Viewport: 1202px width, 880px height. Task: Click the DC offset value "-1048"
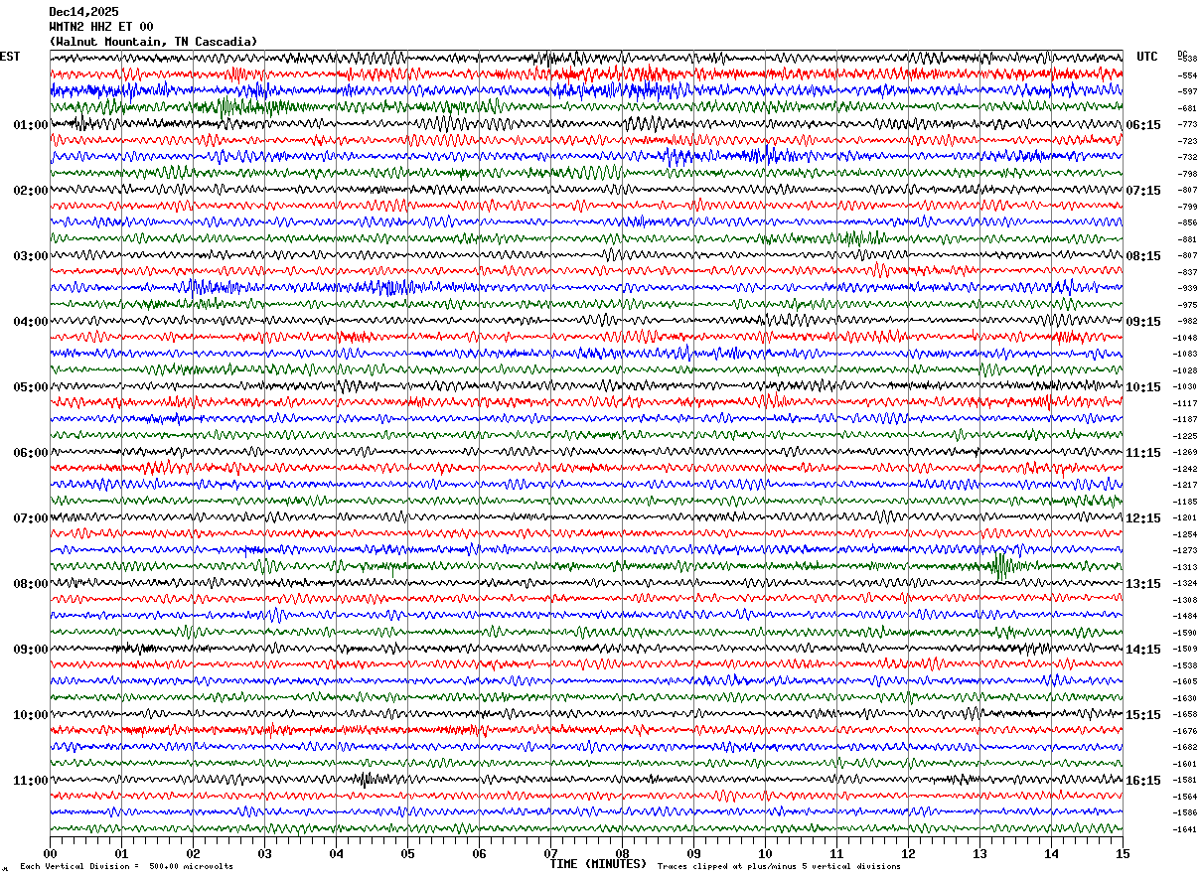click(x=1187, y=338)
